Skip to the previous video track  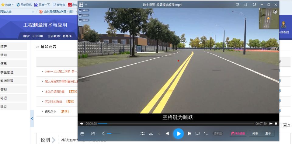pyautogui.click(x=167, y=133)
